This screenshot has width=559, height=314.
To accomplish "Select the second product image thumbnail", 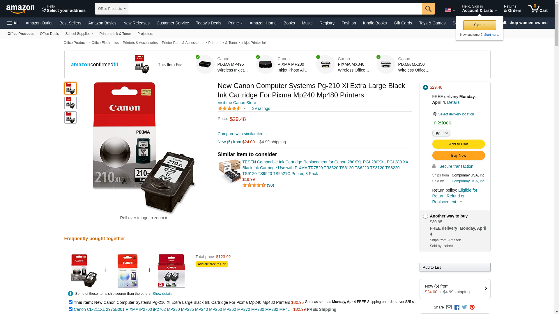I will [70, 103].
